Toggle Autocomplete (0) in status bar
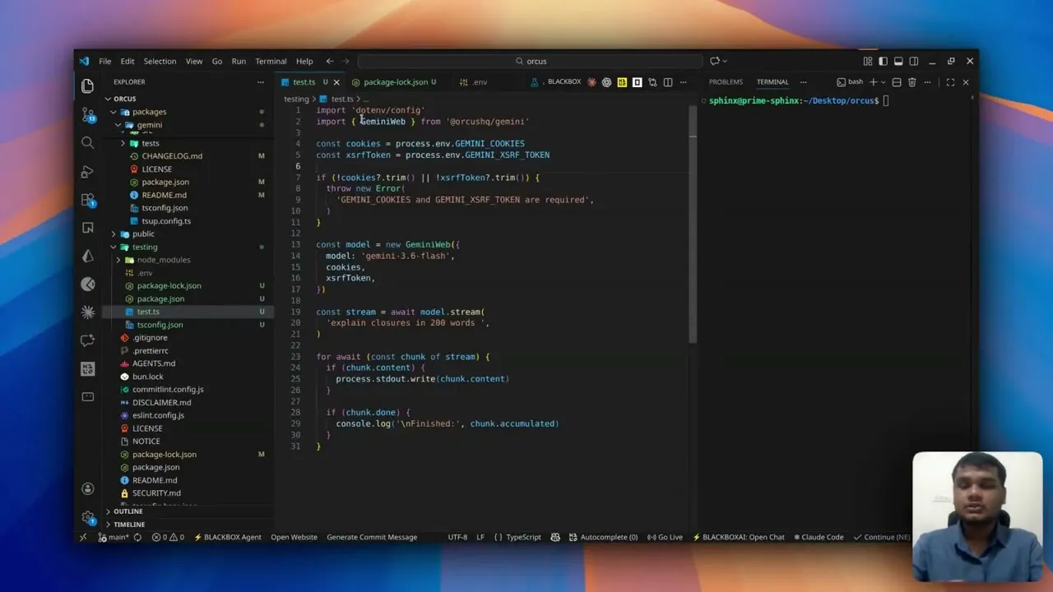Image resolution: width=1053 pixels, height=592 pixels. [602, 537]
